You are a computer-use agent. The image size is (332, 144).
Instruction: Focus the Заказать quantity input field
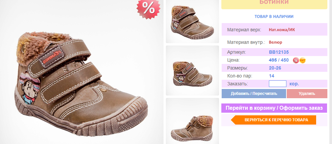[x=277, y=84]
